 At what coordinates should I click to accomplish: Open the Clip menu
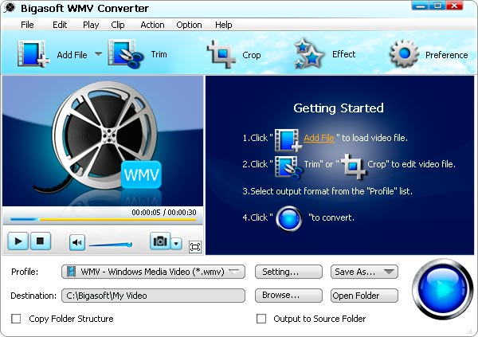coord(118,25)
